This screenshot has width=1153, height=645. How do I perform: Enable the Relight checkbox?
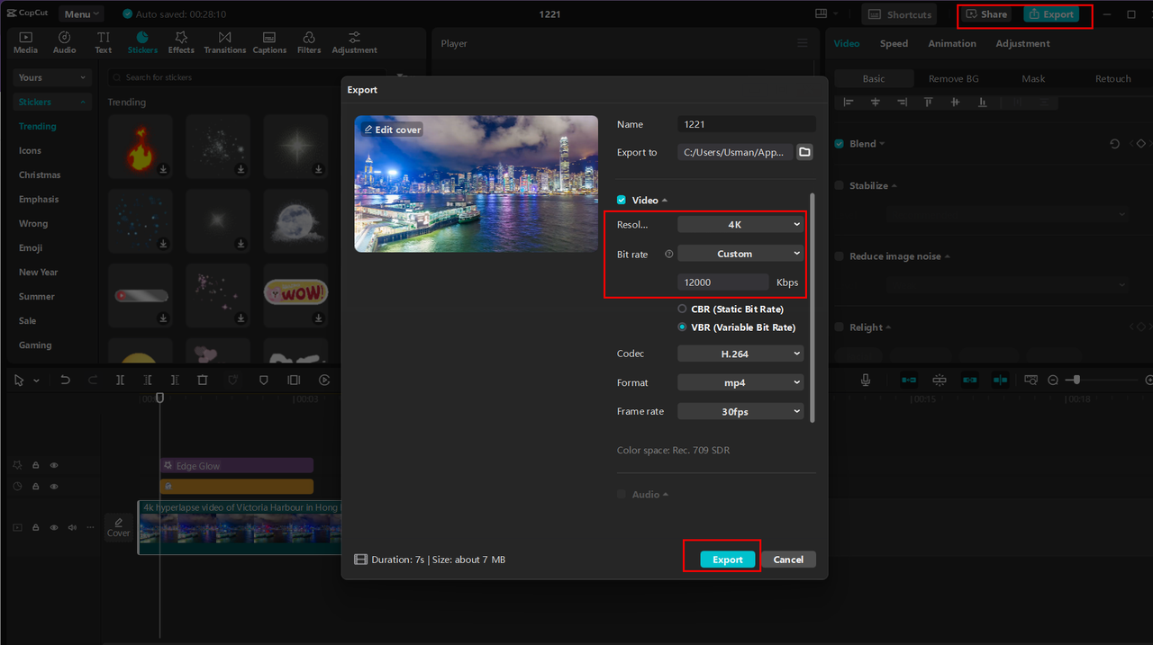coord(840,327)
